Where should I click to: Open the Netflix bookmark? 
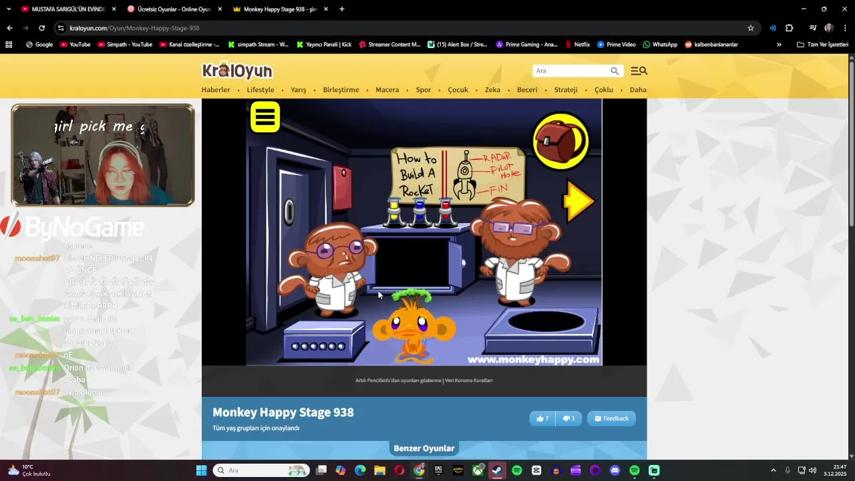pos(578,45)
